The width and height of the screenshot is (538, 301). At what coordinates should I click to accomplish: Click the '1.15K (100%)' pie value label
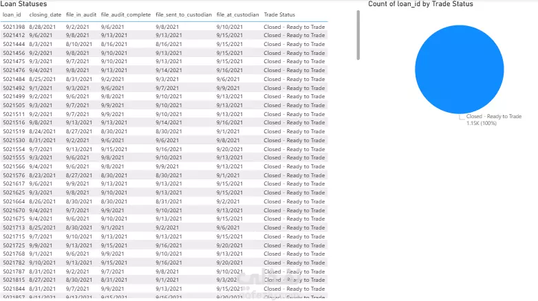[482, 124]
